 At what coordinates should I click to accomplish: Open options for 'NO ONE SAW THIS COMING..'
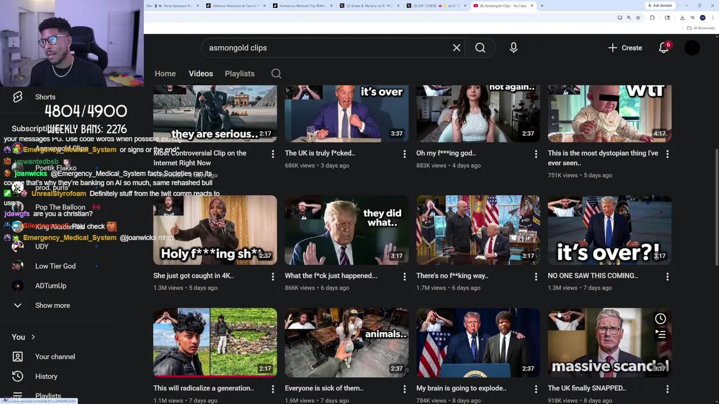pyautogui.click(x=667, y=277)
